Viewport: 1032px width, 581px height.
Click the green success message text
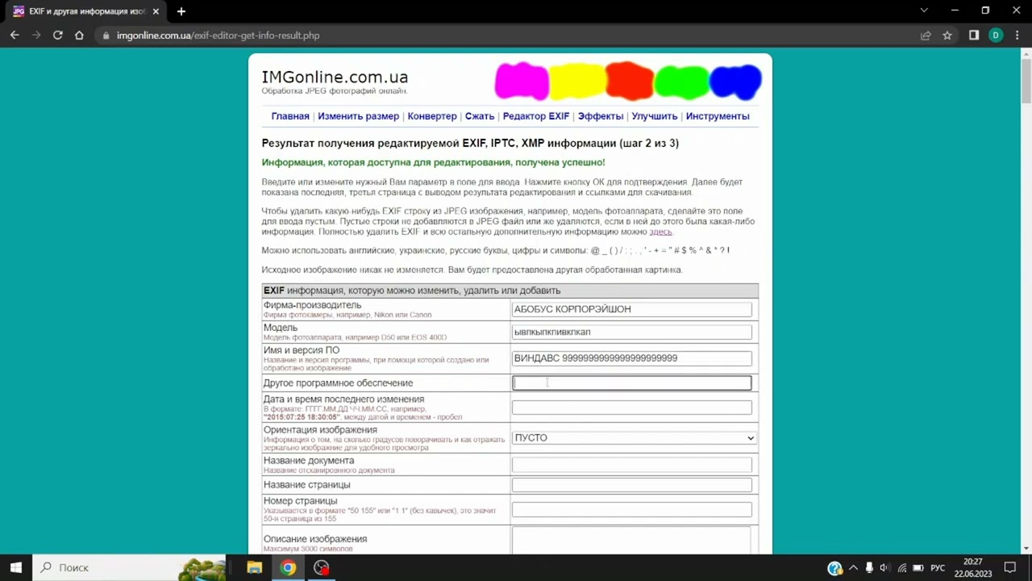433,162
